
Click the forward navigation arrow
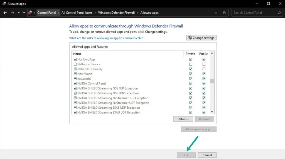click(x=13, y=13)
